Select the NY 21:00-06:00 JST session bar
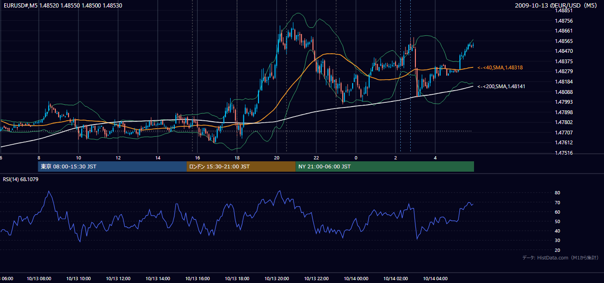604x283 pixels. [x=385, y=166]
